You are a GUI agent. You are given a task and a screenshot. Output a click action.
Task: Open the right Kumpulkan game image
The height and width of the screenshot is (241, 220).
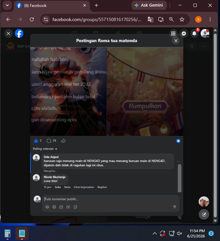[x=145, y=92]
